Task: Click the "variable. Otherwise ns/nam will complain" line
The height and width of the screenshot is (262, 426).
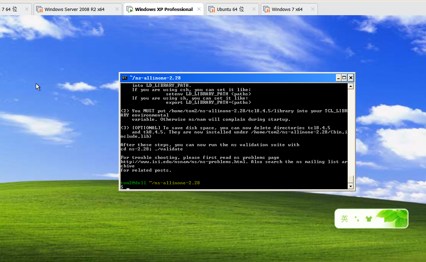Action: [211, 119]
